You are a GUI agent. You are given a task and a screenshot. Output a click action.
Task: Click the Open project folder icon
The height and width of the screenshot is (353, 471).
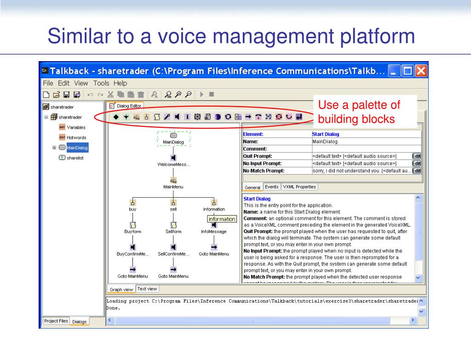point(56,95)
